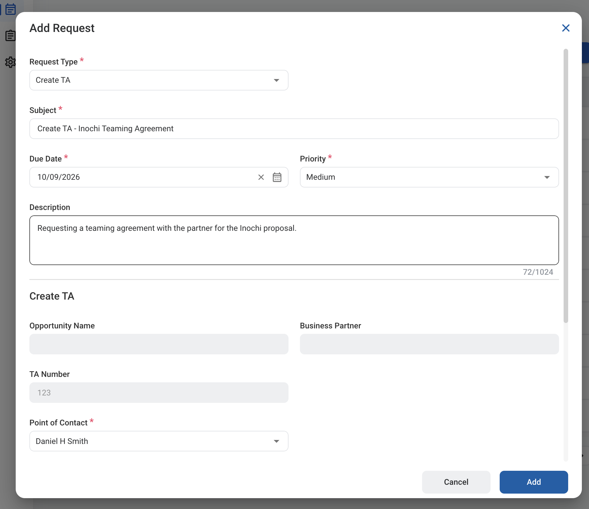Click the Add Request dialog title

click(x=62, y=28)
